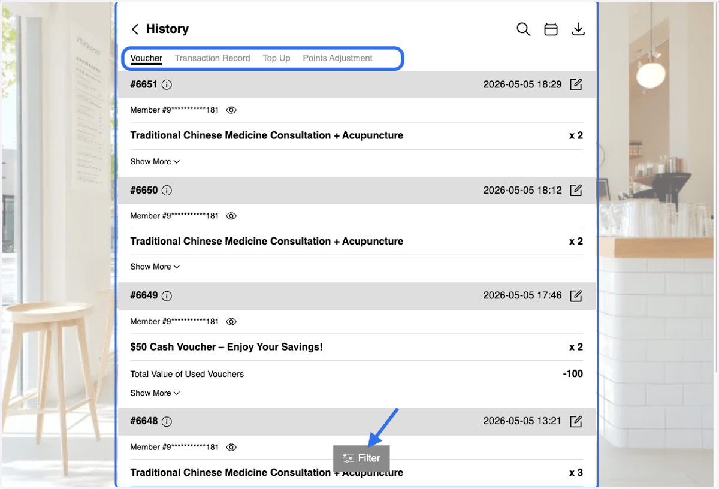Viewport: 719px width, 489px height.
Task: Show info for record #6651
Action: [x=167, y=84]
